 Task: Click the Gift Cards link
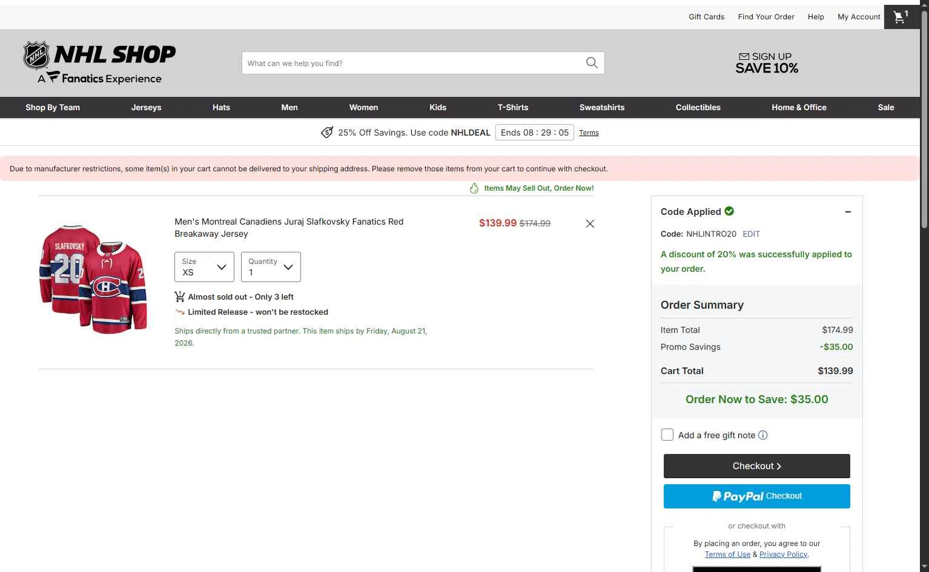706,17
